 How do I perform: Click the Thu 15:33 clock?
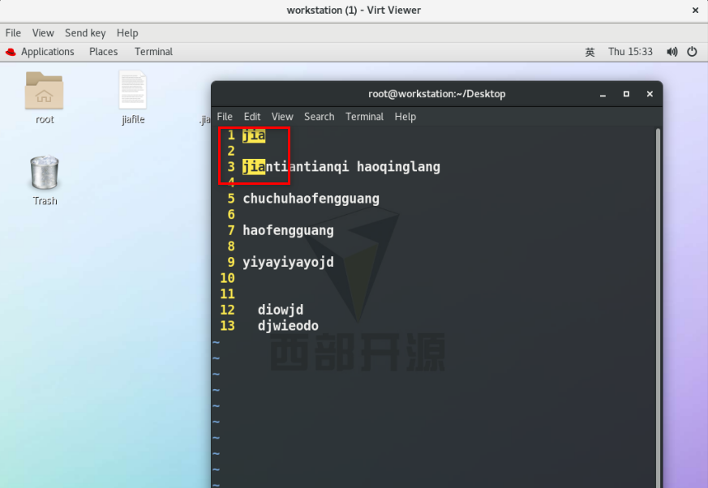(x=630, y=52)
